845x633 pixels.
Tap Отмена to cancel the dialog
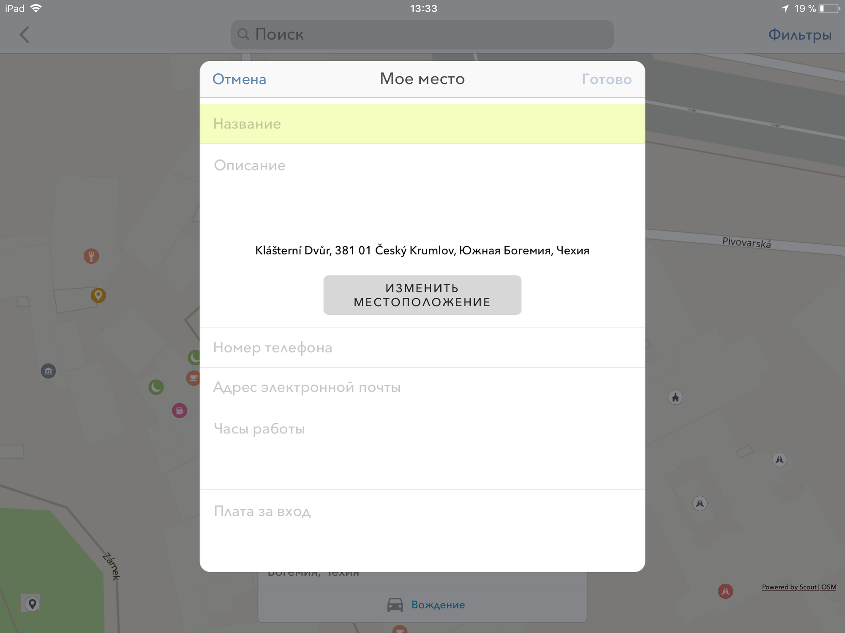(x=239, y=79)
